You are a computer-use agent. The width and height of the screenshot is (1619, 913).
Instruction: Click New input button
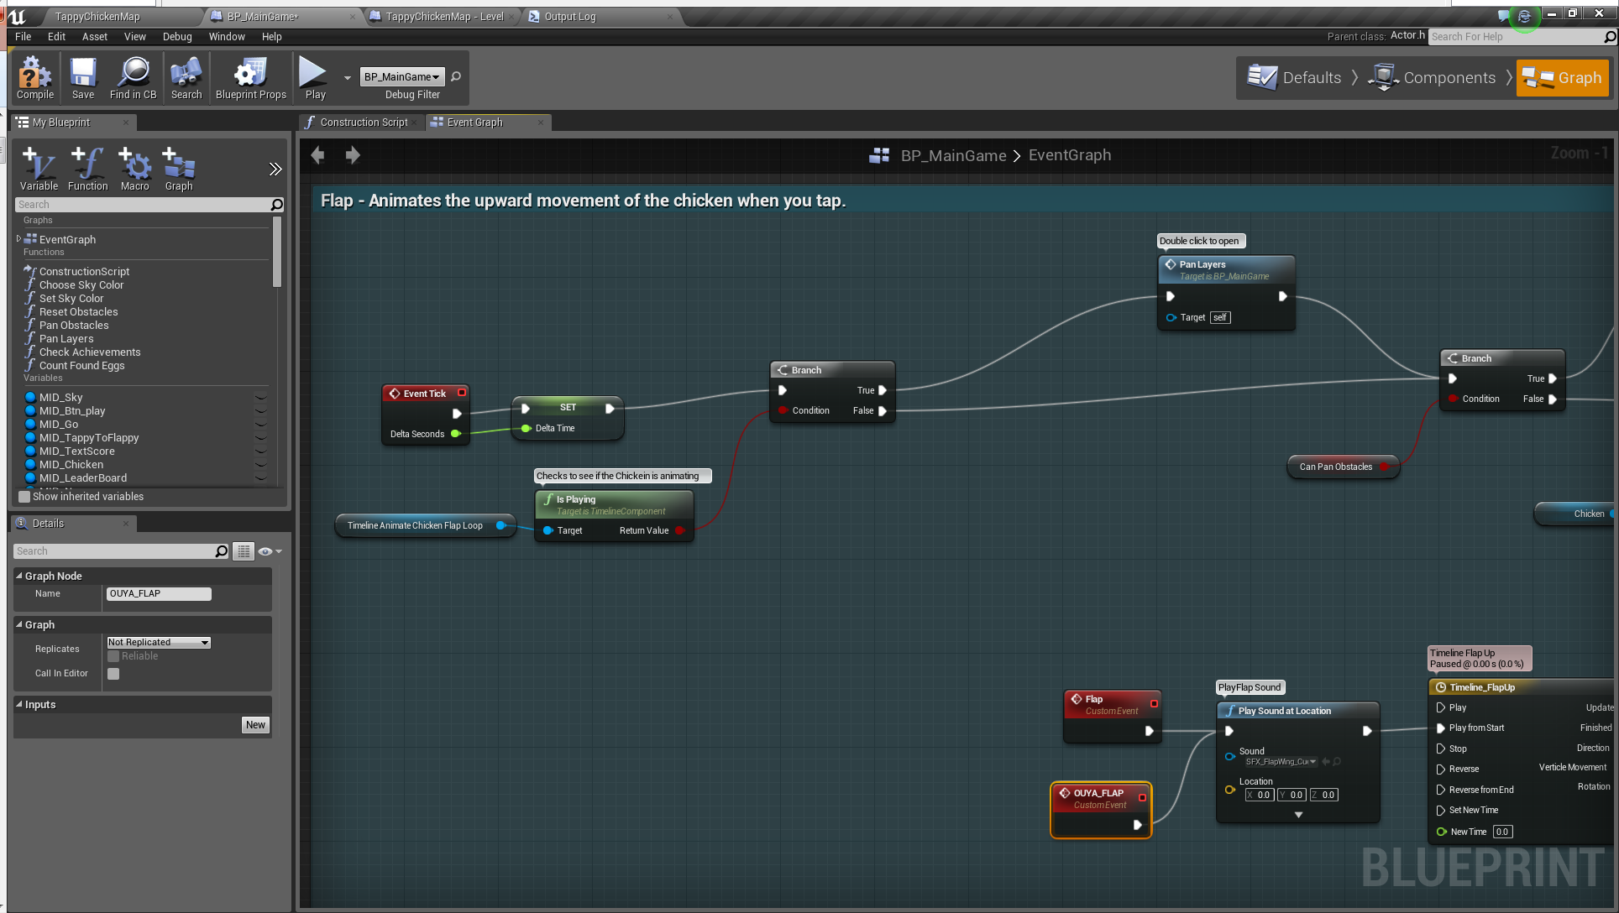255,725
